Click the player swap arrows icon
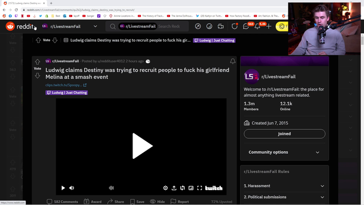This screenshot has width=364, height=205. click(x=183, y=188)
